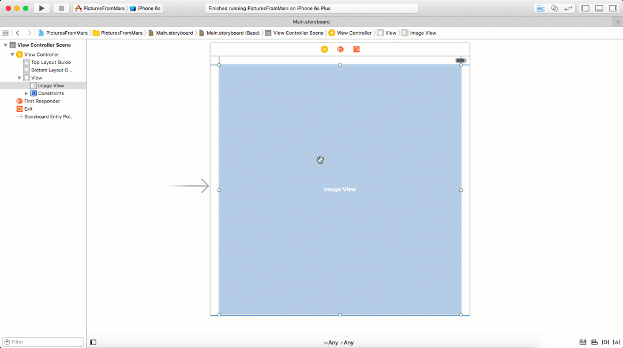The height and width of the screenshot is (348, 623).
Task: Select View Controller Scene in outline
Action: 43,46
